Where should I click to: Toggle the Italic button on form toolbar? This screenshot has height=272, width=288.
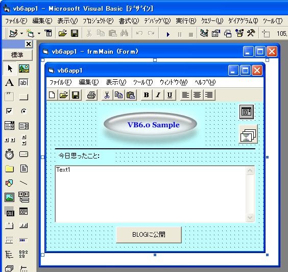[158, 95]
